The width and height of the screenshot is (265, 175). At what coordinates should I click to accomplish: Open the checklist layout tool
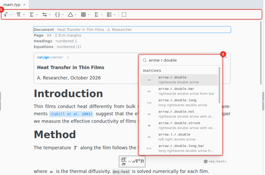[109, 15]
